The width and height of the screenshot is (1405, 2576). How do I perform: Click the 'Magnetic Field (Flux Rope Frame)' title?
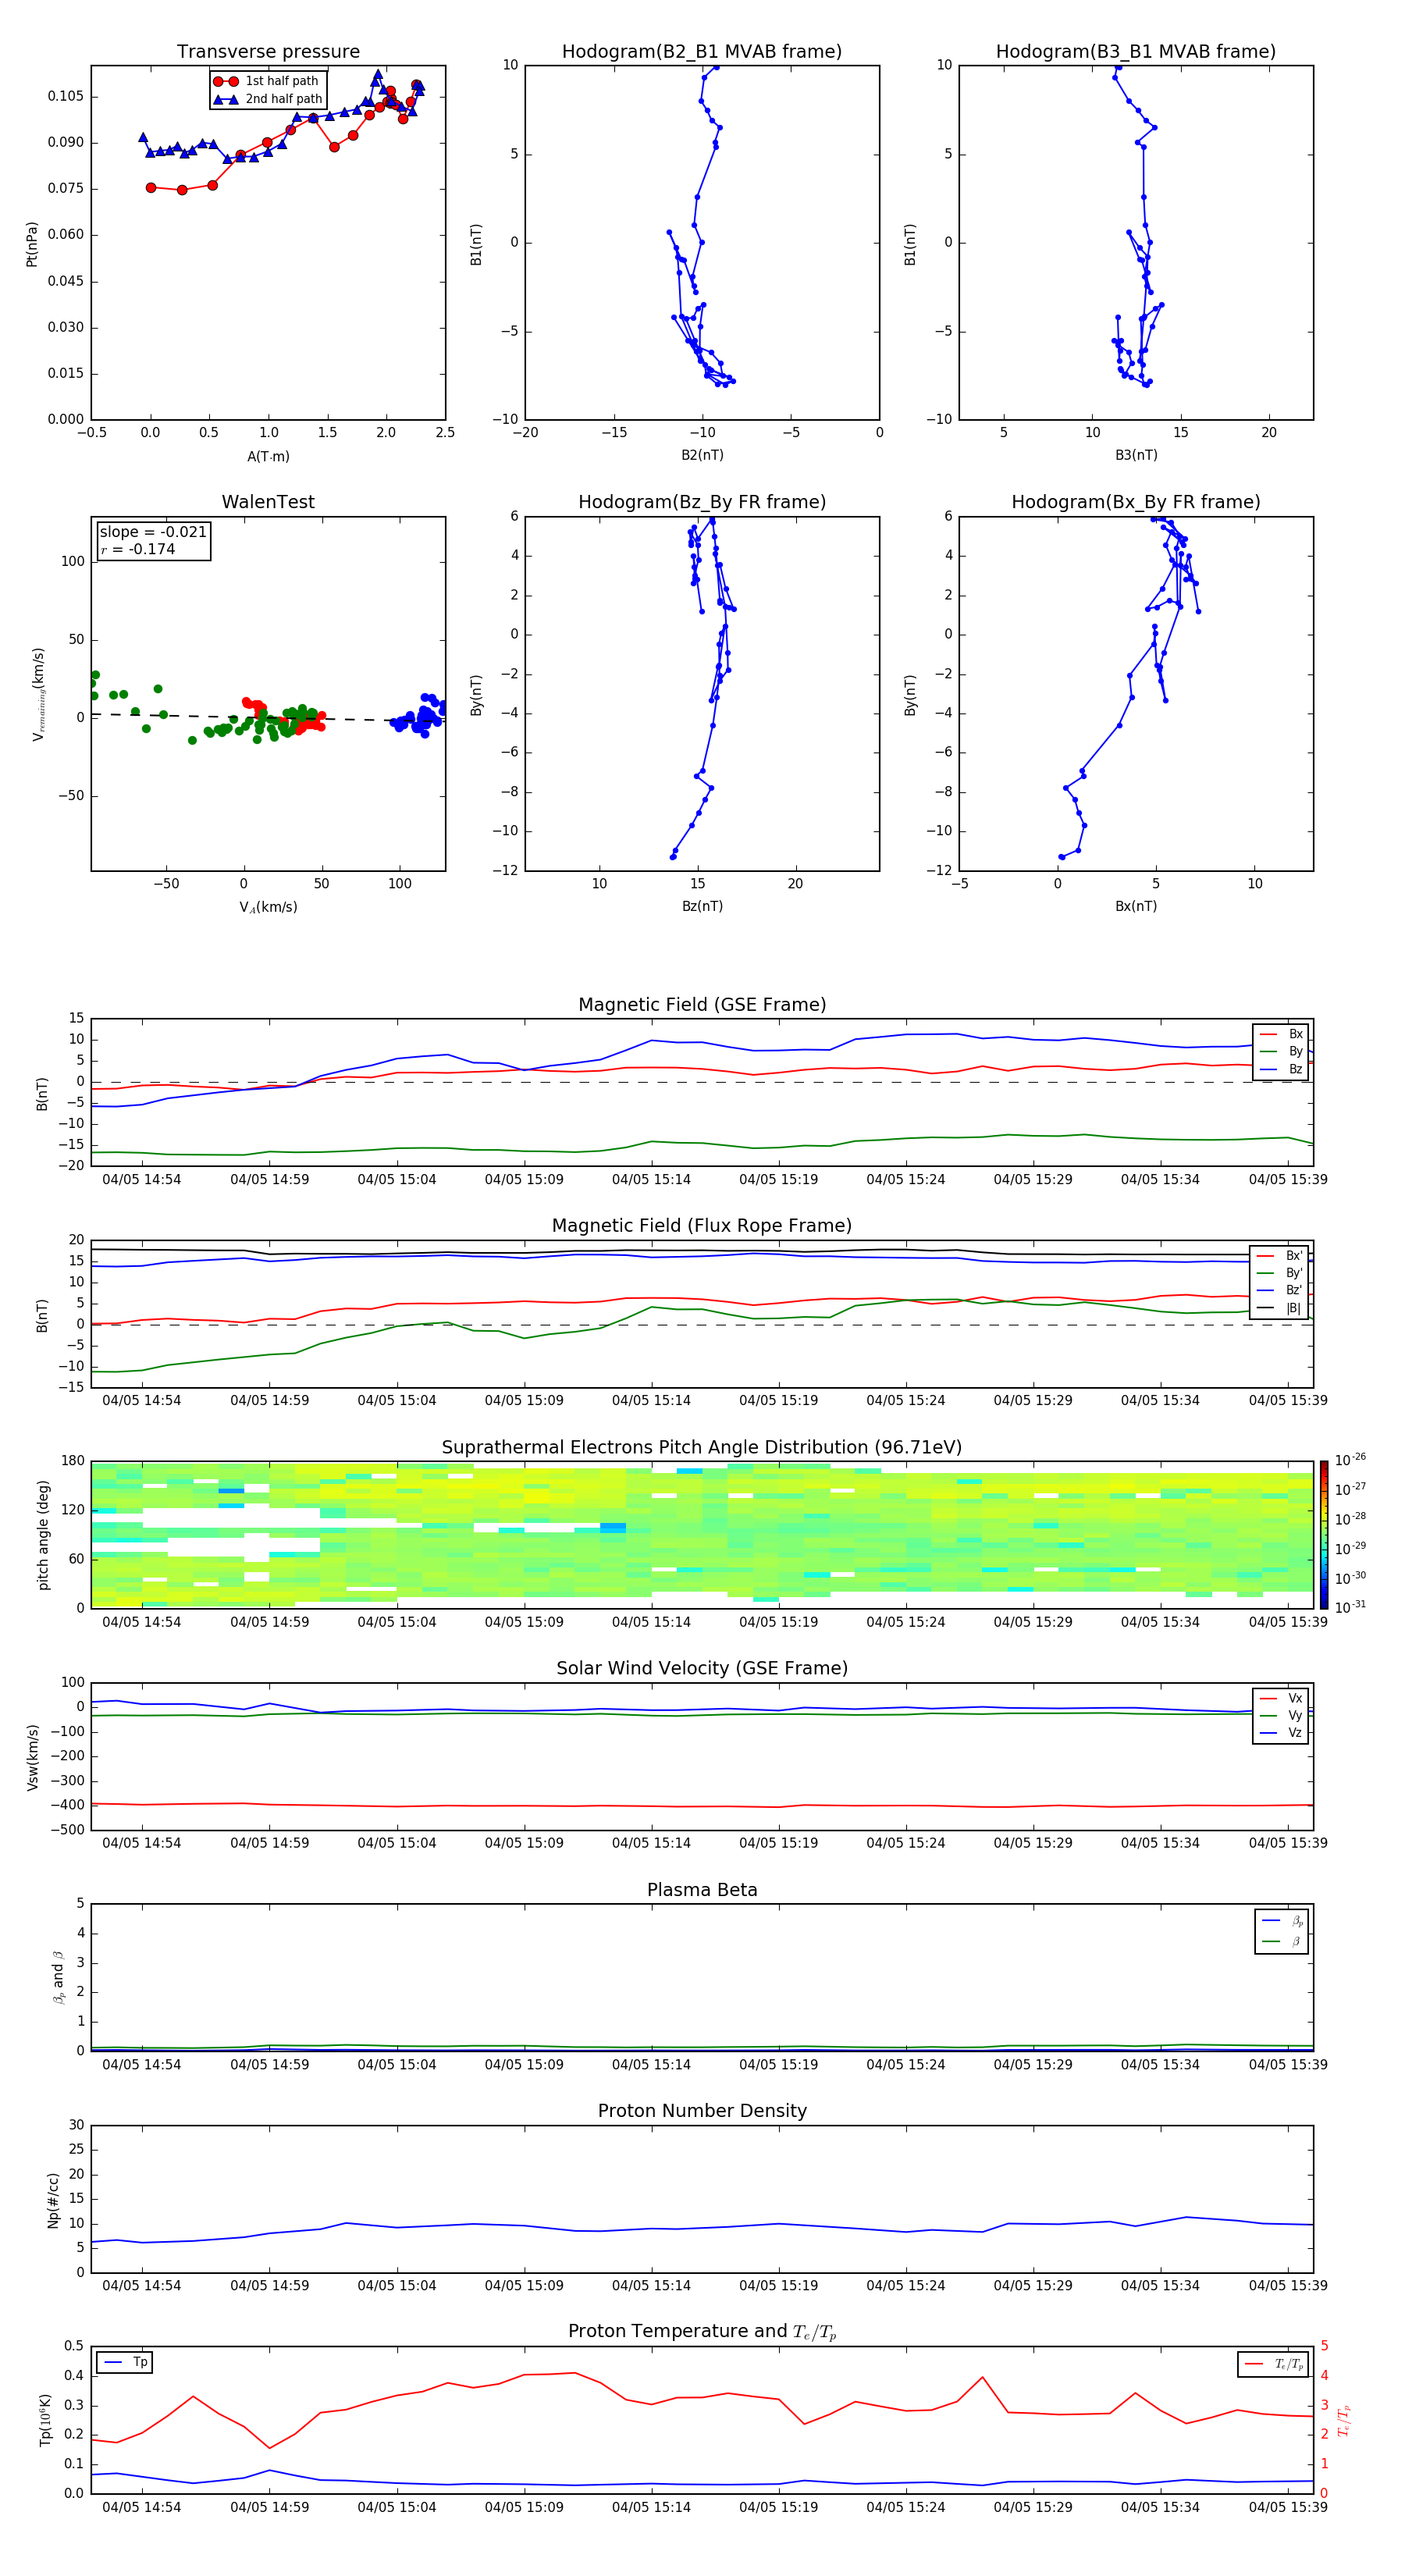point(702,1226)
